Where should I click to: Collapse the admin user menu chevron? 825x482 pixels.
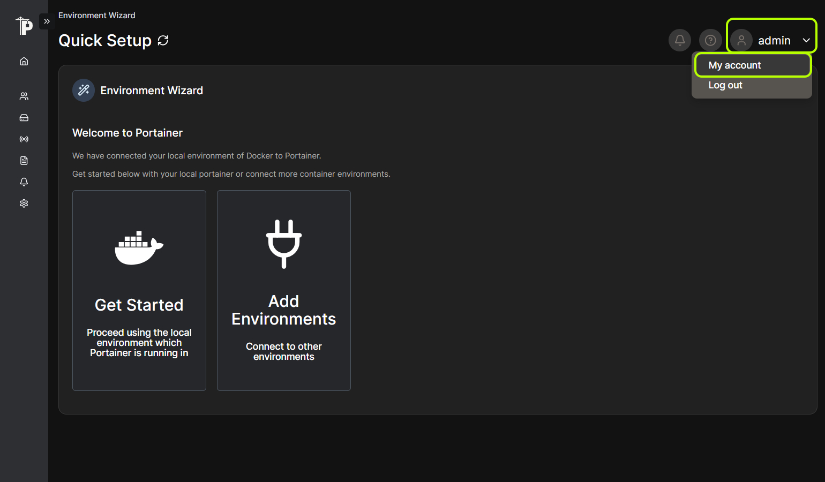coord(806,40)
